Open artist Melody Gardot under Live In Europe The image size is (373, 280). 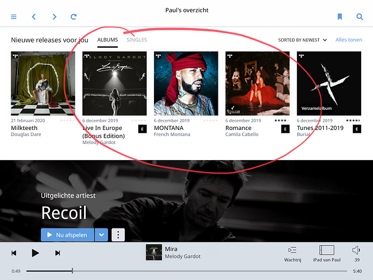(99, 142)
